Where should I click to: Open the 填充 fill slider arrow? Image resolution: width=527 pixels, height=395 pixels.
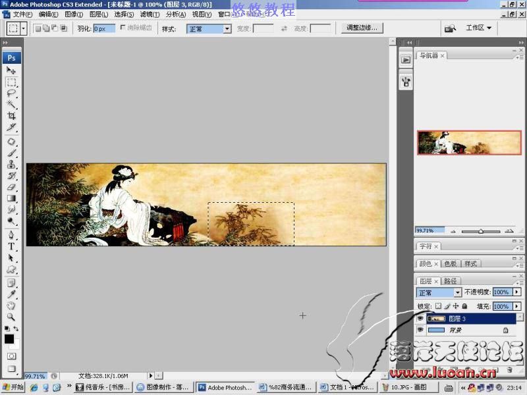[x=517, y=306]
